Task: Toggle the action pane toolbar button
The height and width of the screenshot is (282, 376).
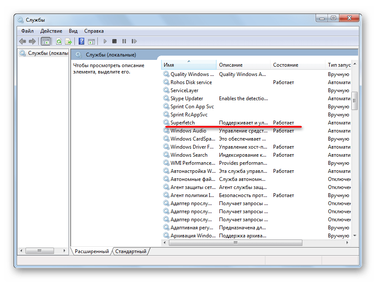Action: click(91, 41)
